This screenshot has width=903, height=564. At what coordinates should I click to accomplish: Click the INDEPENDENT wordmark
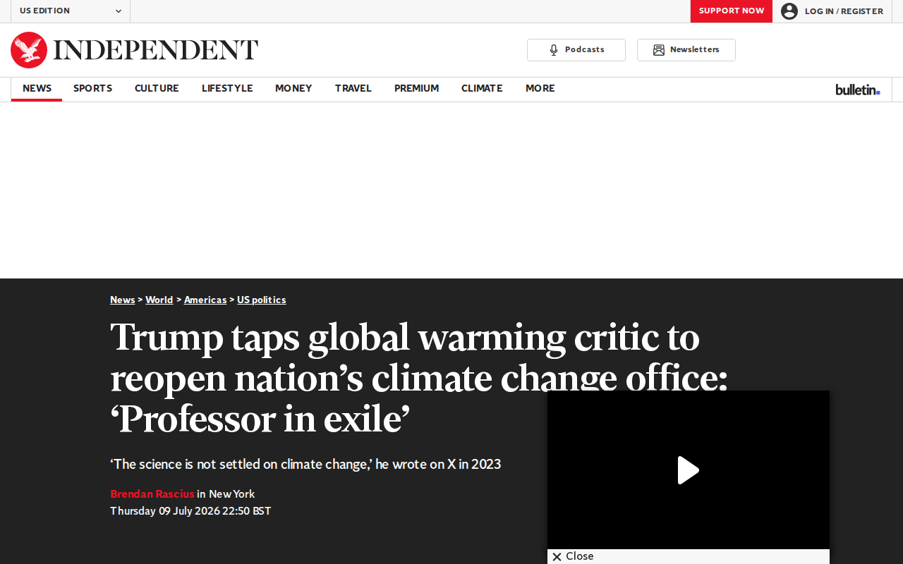pos(156,50)
